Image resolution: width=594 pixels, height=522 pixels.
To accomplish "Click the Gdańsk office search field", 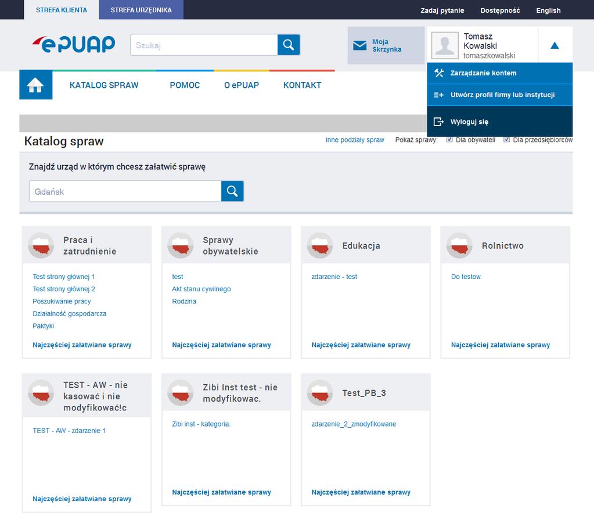I will [x=125, y=191].
